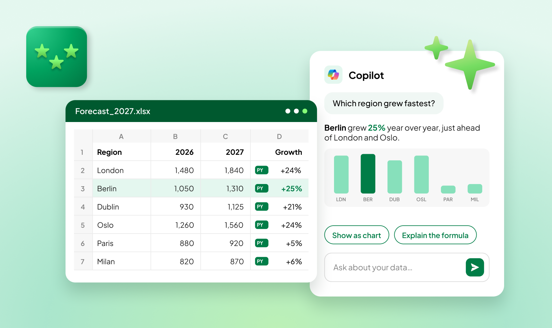Click the PAR bar in chart

(448, 189)
